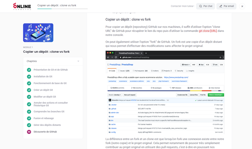
Task: Select the Issues tab in the screenshot
Action: 124,71
